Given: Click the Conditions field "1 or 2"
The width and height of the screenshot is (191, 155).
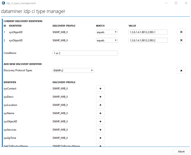Looking at the screenshot, I should (x=85, y=53).
